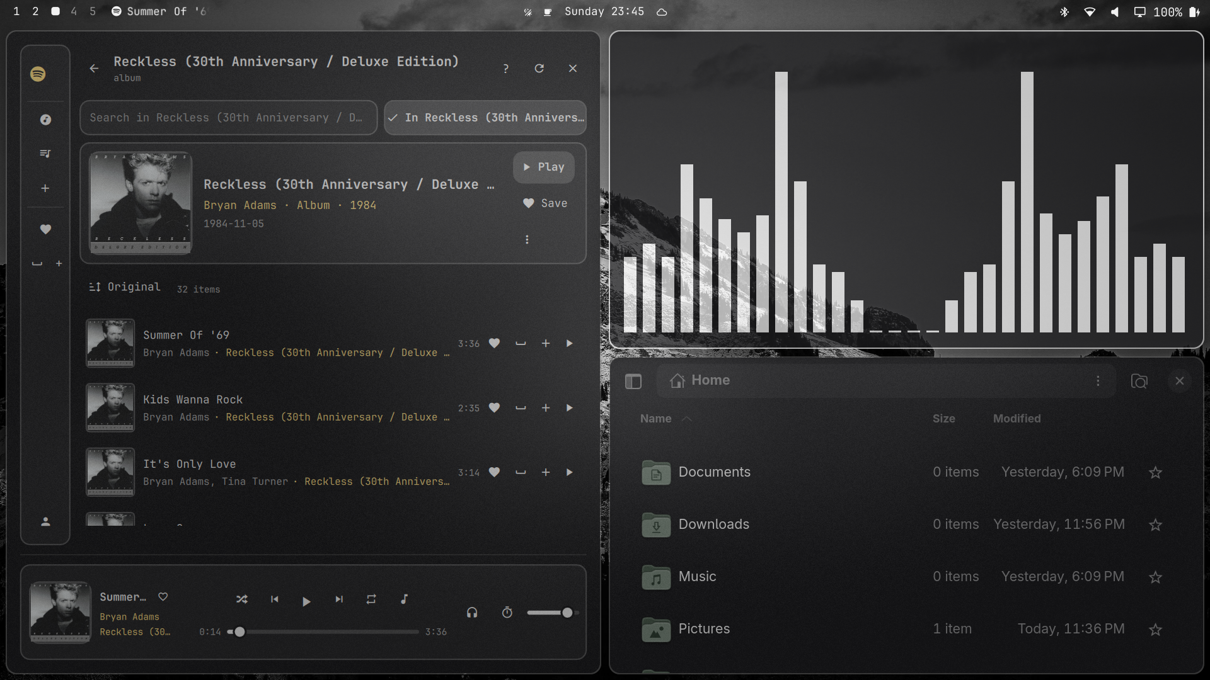Click the sidebar plus icon below the queue icon
The image size is (1210, 680).
pos(45,188)
